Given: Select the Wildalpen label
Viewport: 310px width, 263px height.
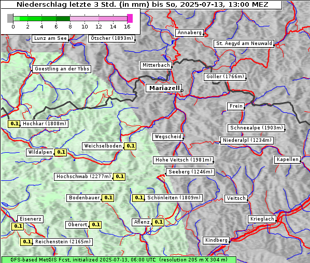Looking at the screenshot, I should coord(40,152).
